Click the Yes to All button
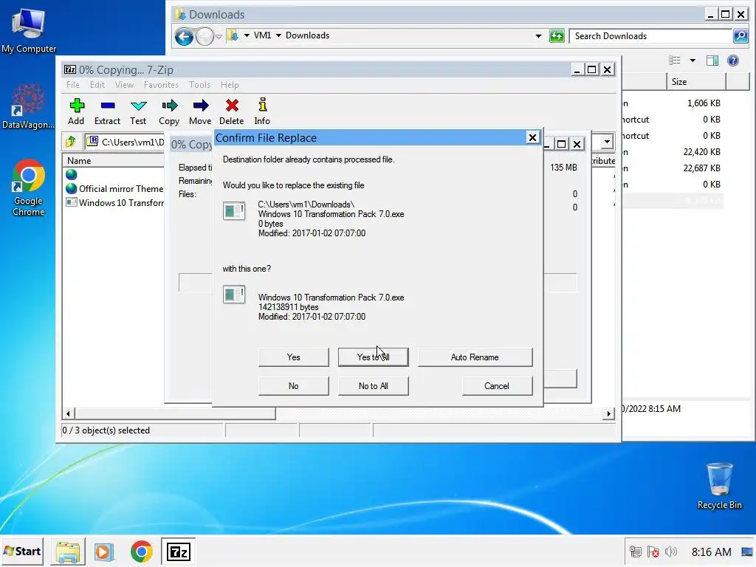Screen dimensions: 756x567 point(373,357)
